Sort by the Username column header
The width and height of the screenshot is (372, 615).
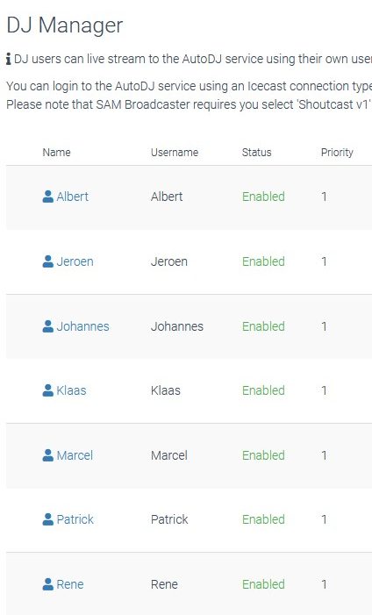[x=175, y=152]
